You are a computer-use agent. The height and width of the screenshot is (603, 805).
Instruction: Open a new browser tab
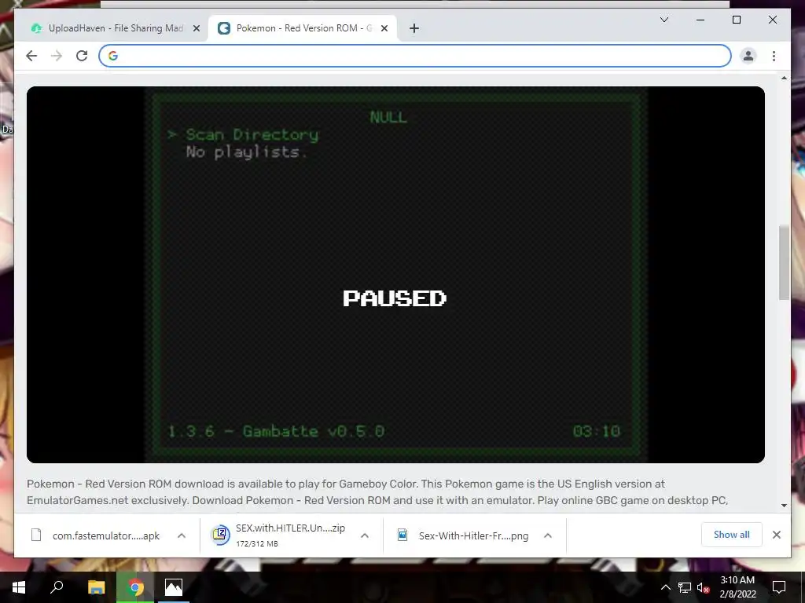click(x=414, y=28)
